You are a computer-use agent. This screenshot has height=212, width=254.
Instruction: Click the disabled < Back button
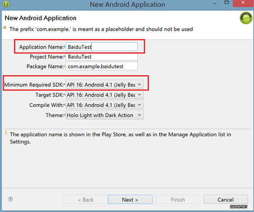[x=85, y=200]
